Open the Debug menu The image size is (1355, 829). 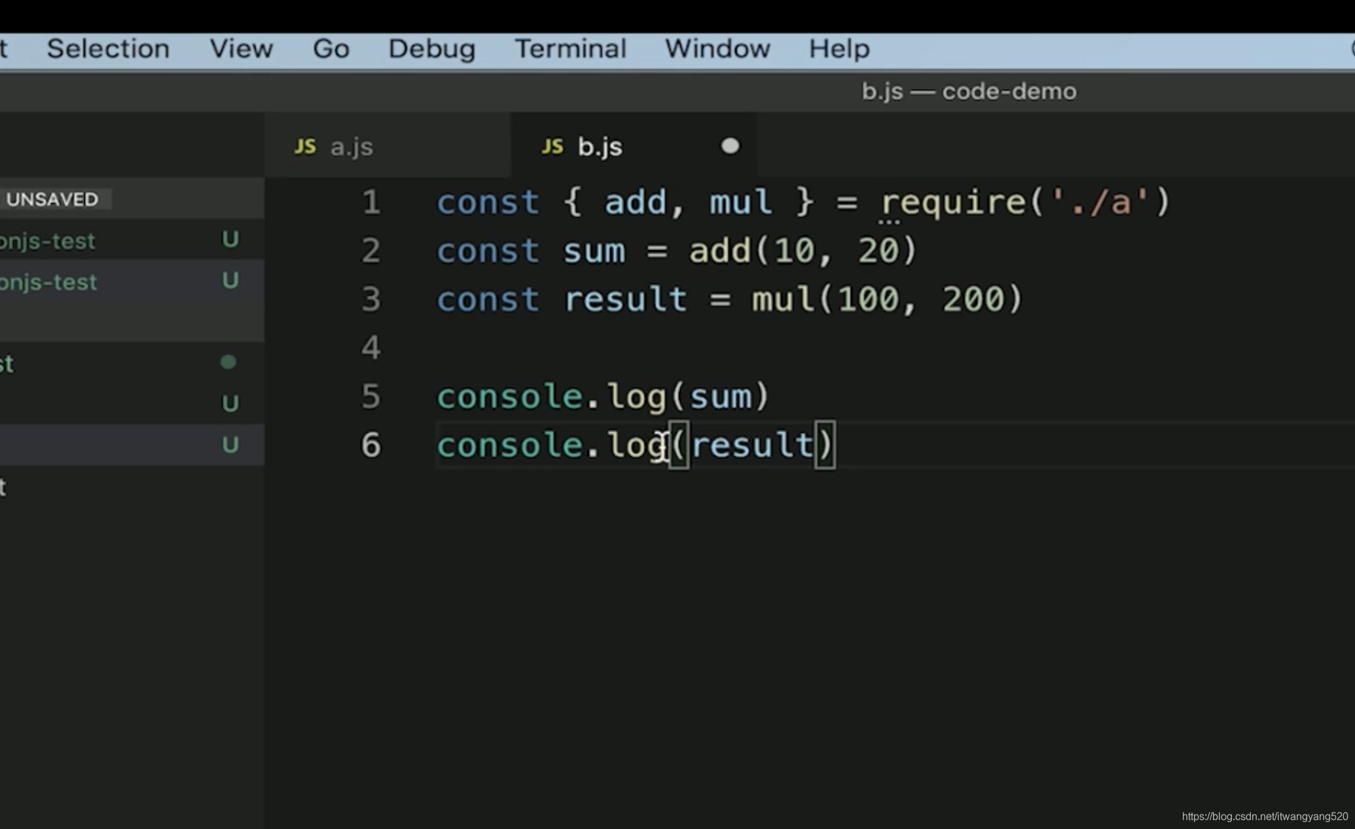click(x=431, y=49)
